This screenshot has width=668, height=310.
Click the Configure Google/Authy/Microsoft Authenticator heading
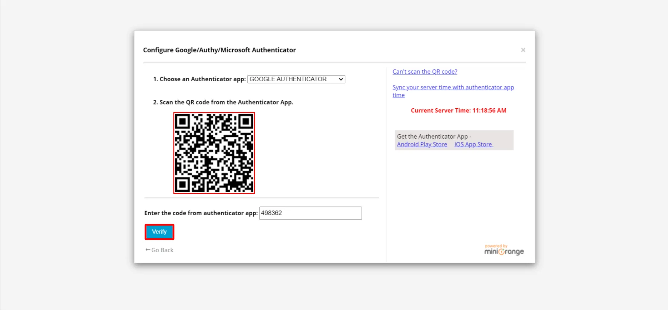click(x=219, y=50)
